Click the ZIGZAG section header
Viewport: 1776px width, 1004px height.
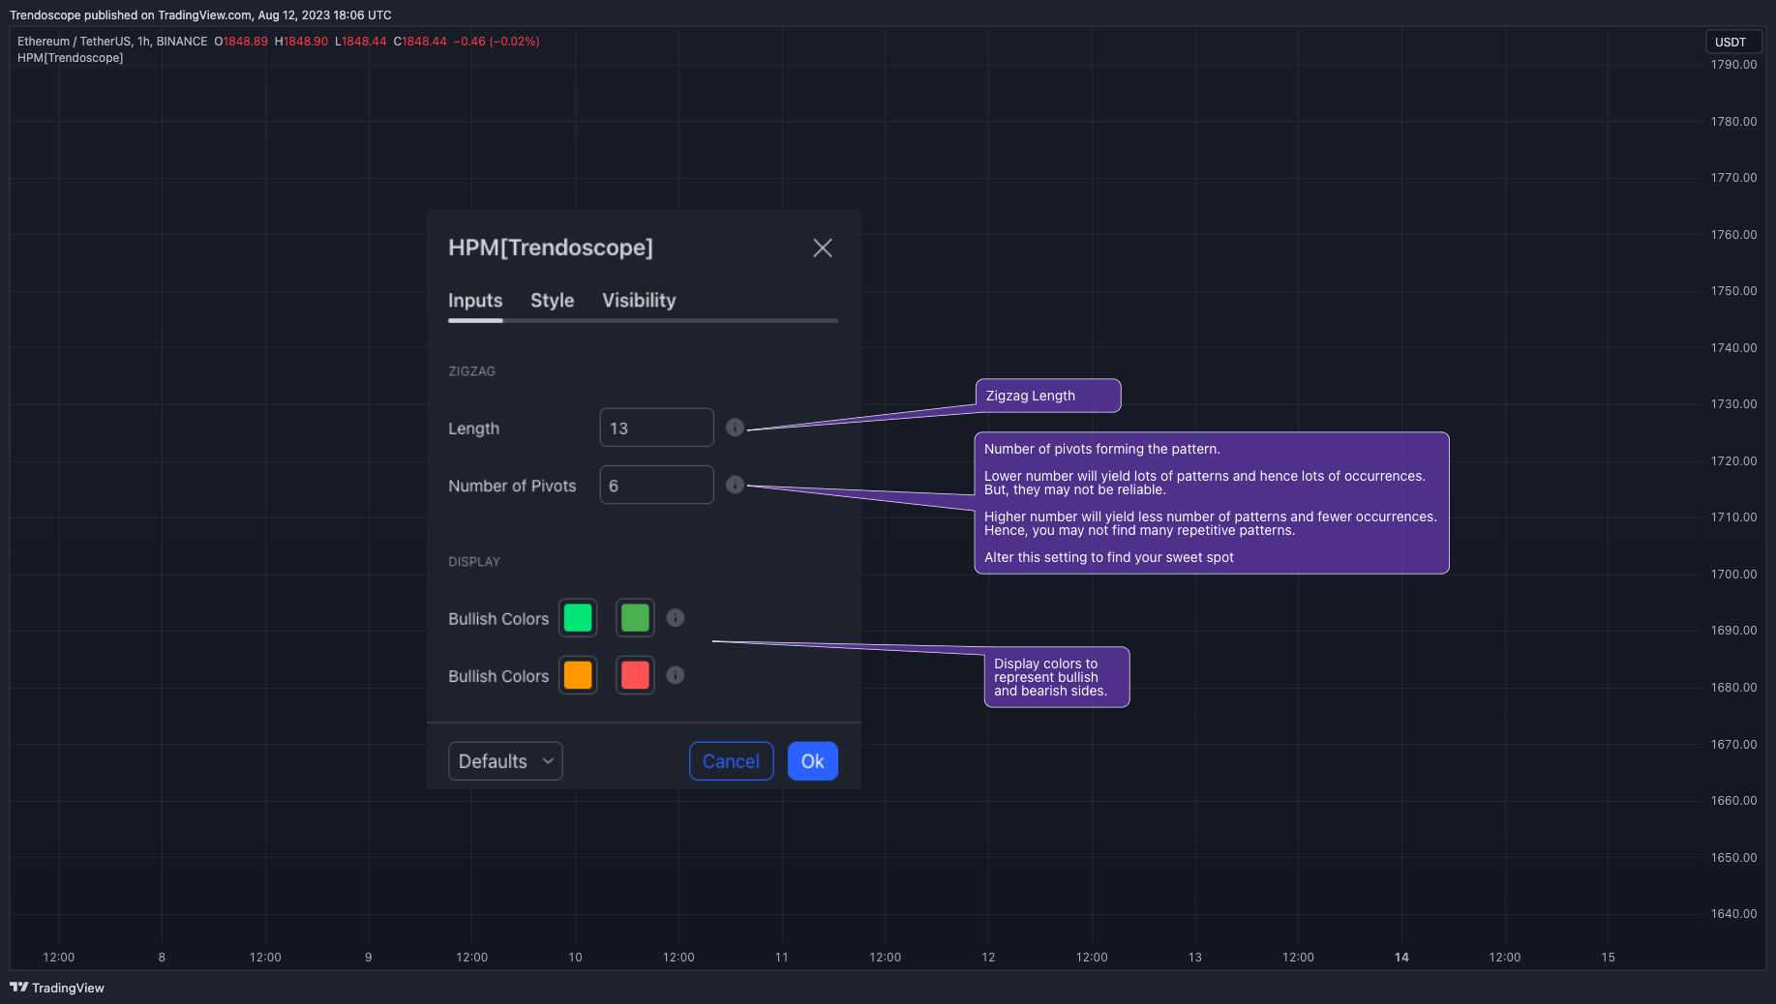[471, 371]
